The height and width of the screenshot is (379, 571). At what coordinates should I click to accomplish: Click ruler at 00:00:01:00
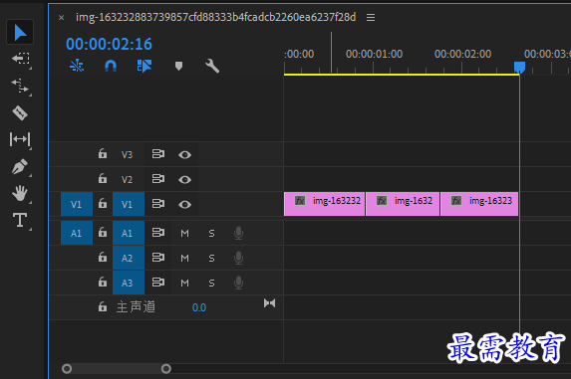click(374, 55)
